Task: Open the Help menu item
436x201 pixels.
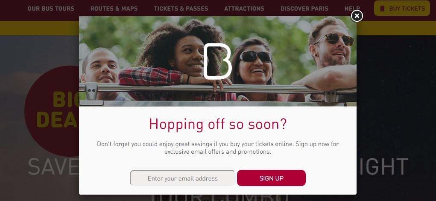Action: point(351,9)
